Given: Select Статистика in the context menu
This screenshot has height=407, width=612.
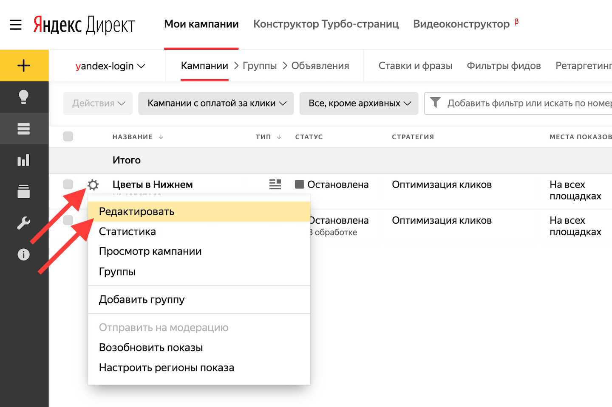Looking at the screenshot, I should tap(199, 231).
